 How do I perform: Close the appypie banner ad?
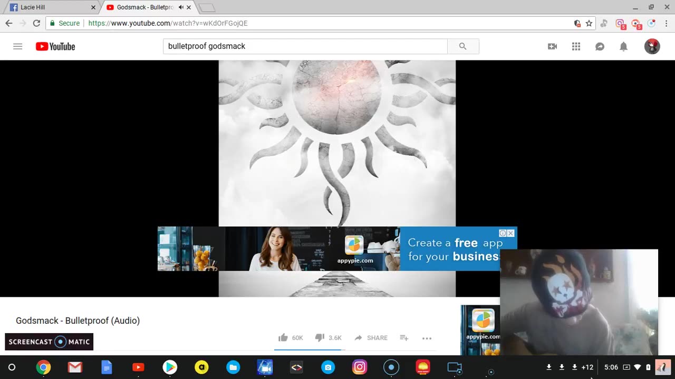click(510, 233)
